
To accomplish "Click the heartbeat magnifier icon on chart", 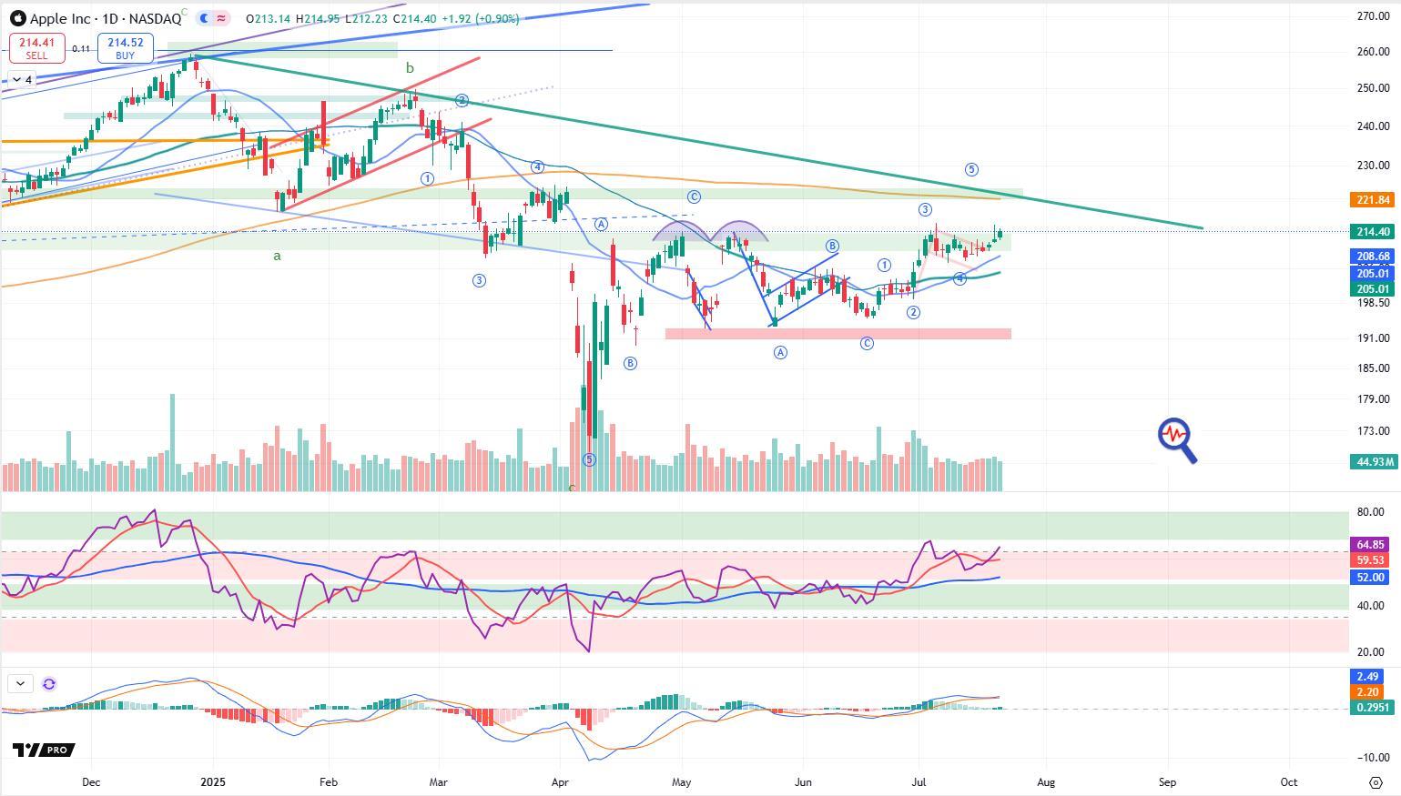I will tap(1177, 440).
